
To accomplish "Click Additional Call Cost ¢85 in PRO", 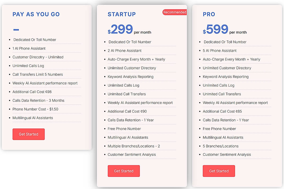I will coord(222,111).
